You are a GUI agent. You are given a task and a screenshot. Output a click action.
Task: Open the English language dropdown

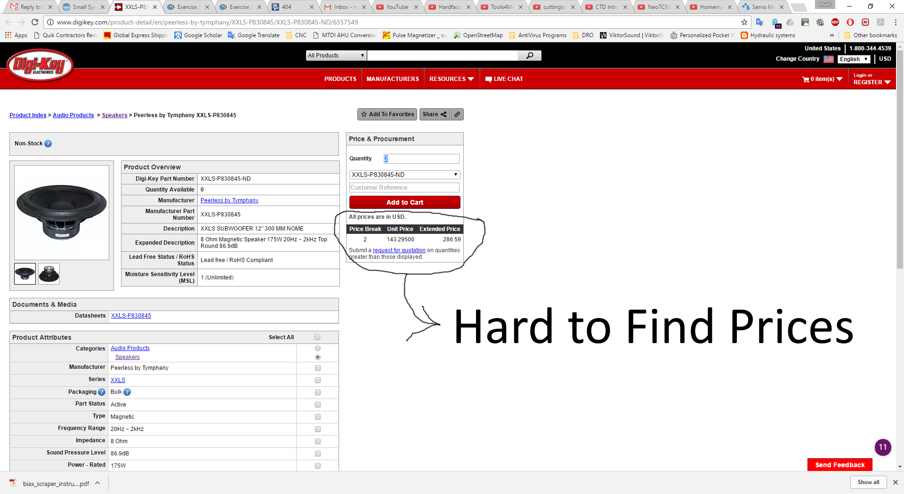(x=854, y=59)
